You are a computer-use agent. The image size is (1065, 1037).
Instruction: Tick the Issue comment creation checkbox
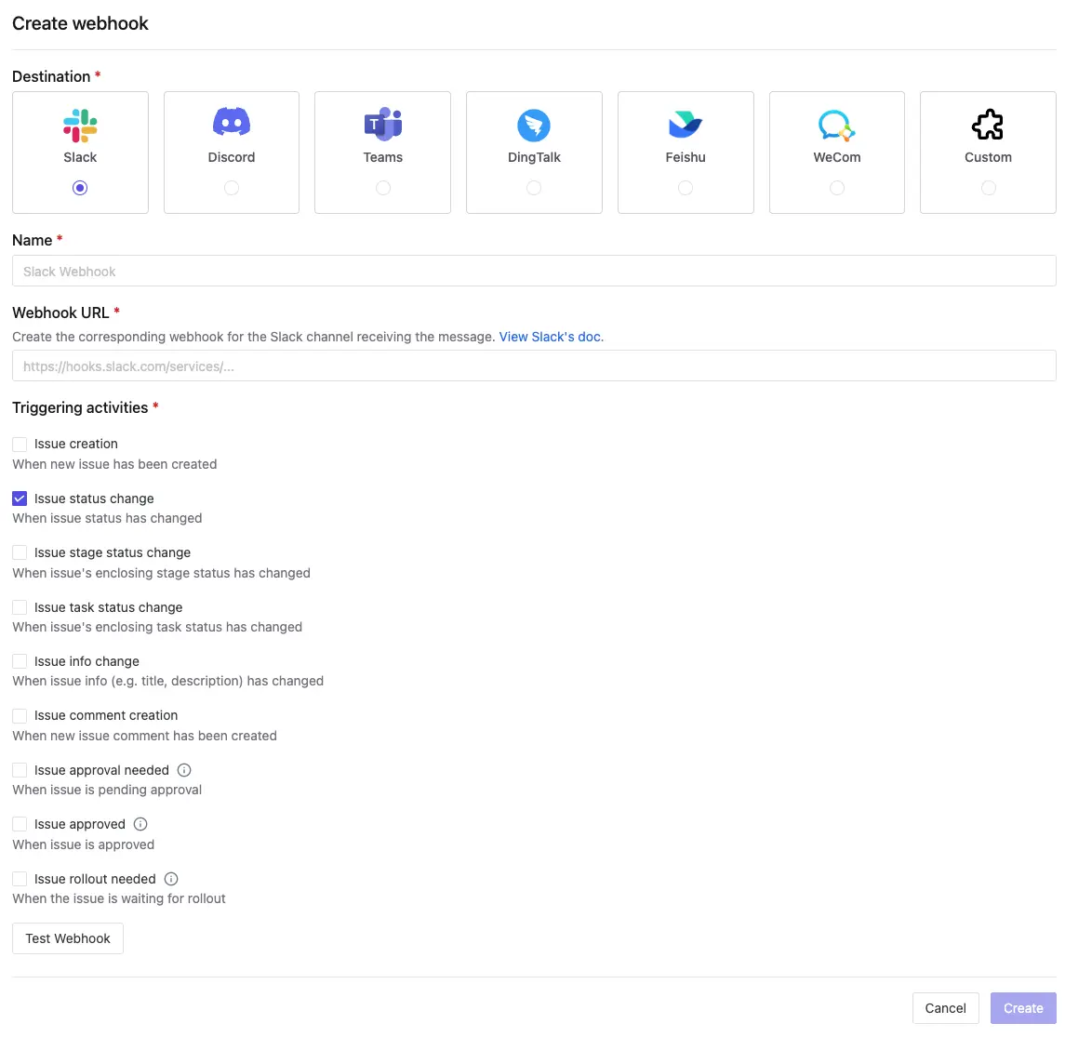point(20,716)
